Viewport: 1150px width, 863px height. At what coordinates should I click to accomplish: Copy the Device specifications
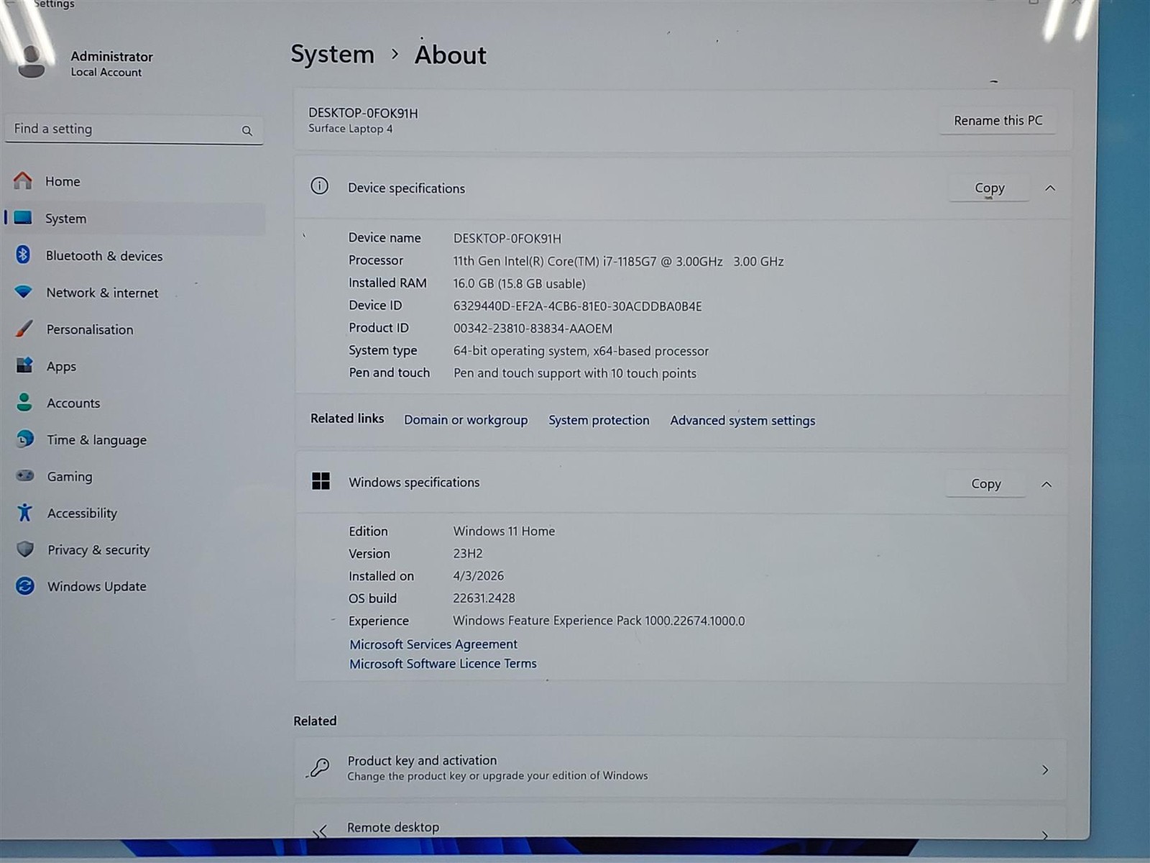pyautogui.click(x=989, y=188)
